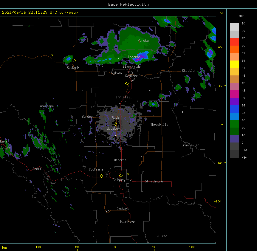Click the Lacombe city label
Viewport: 257px width, 251px height.
(134, 57)
